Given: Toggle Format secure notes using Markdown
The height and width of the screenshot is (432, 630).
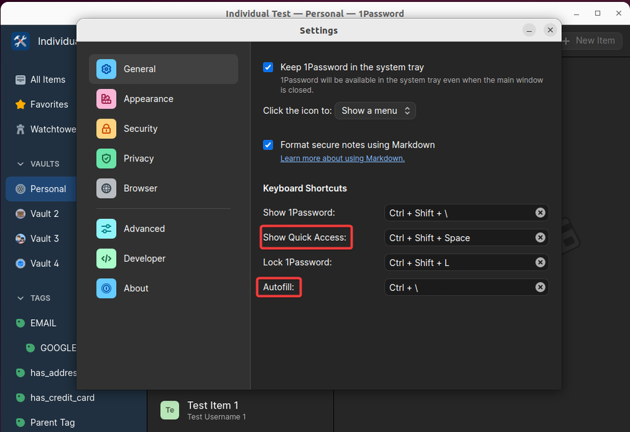Looking at the screenshot, I should click(268, 145).
